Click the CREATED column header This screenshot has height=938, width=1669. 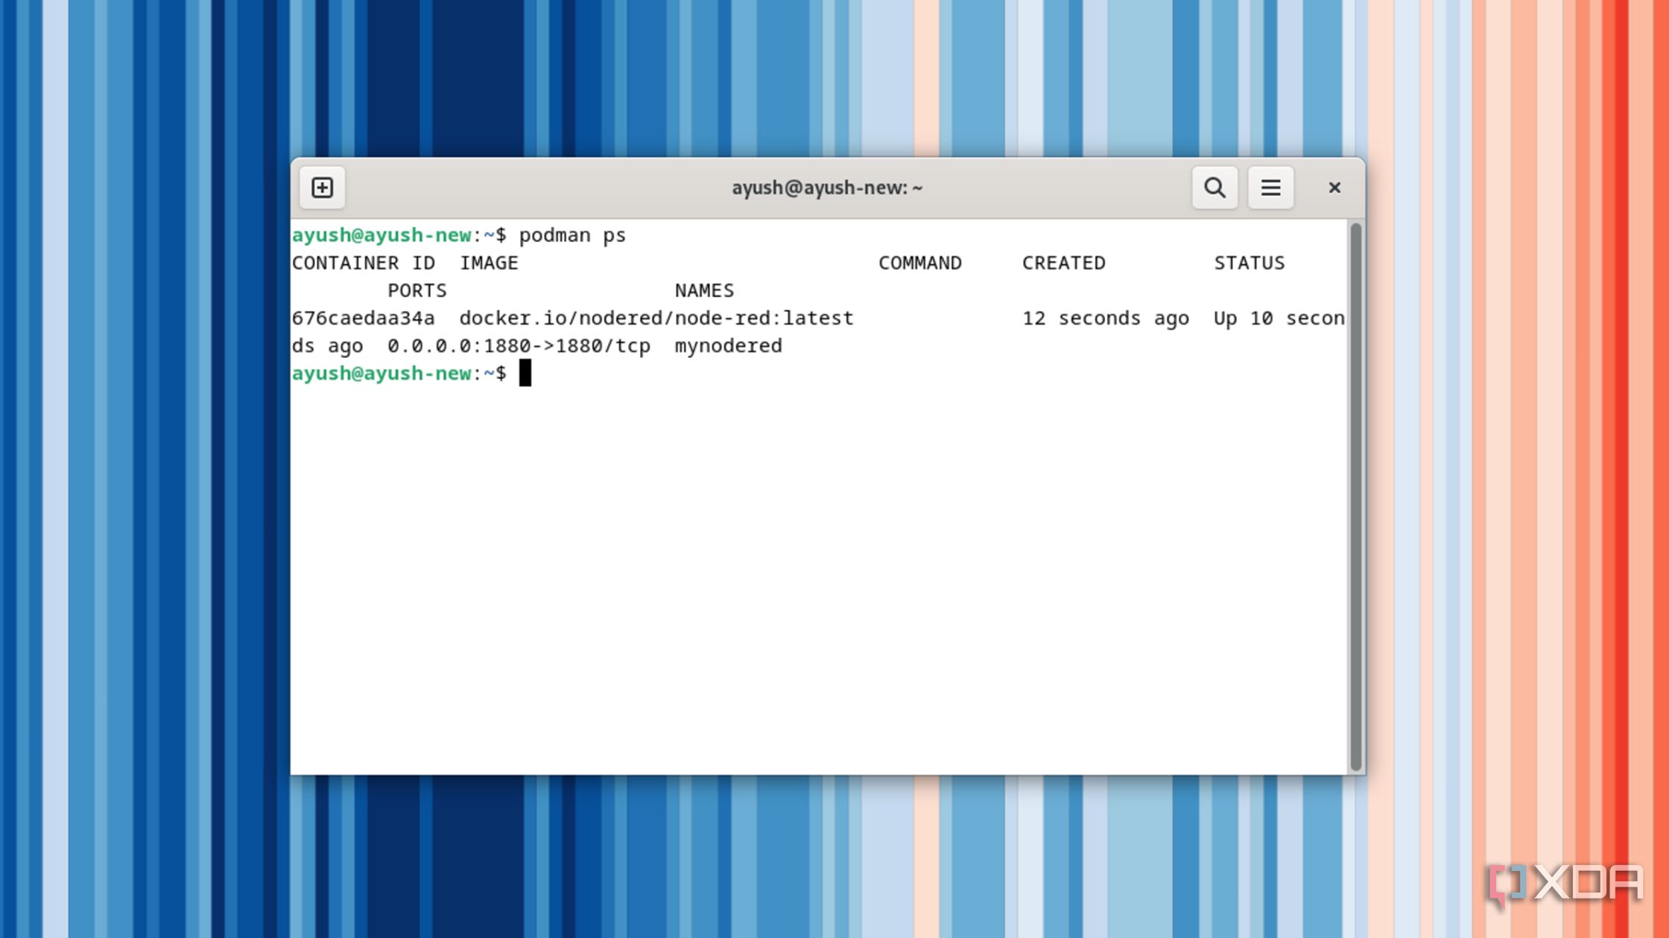[x=1063, y=263]
